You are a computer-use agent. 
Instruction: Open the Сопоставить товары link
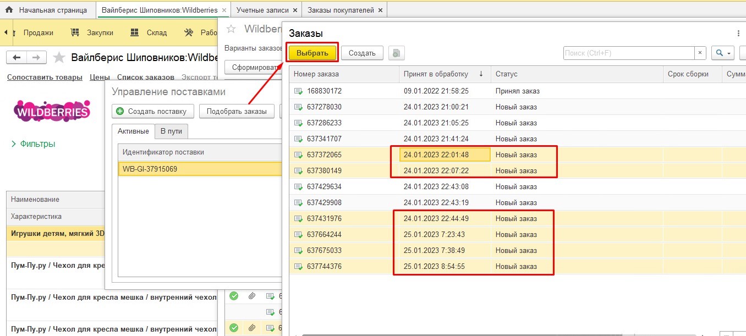45,78
